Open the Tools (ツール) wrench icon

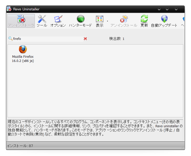42,21
